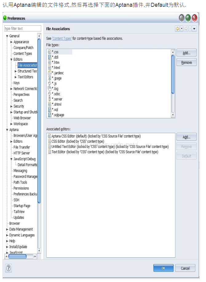Viewport: 206px width, 282px height.
Task: Select the *.ddl file type
Action: (53, 57)
